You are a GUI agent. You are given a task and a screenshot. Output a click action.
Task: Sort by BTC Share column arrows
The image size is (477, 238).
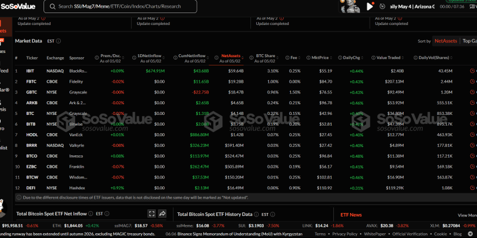[277, 57]
